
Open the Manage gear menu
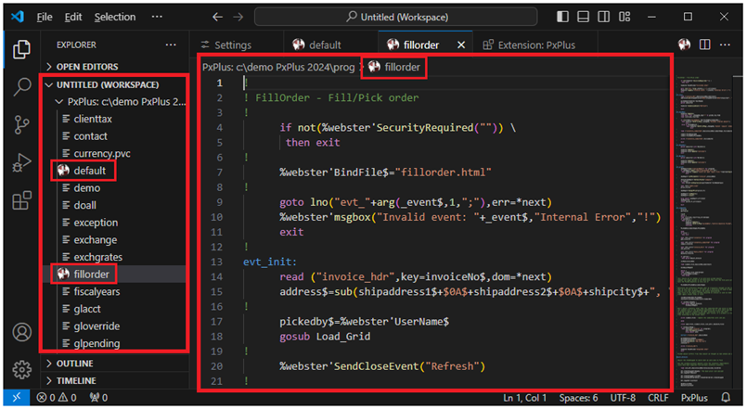(x=22, y=369)
